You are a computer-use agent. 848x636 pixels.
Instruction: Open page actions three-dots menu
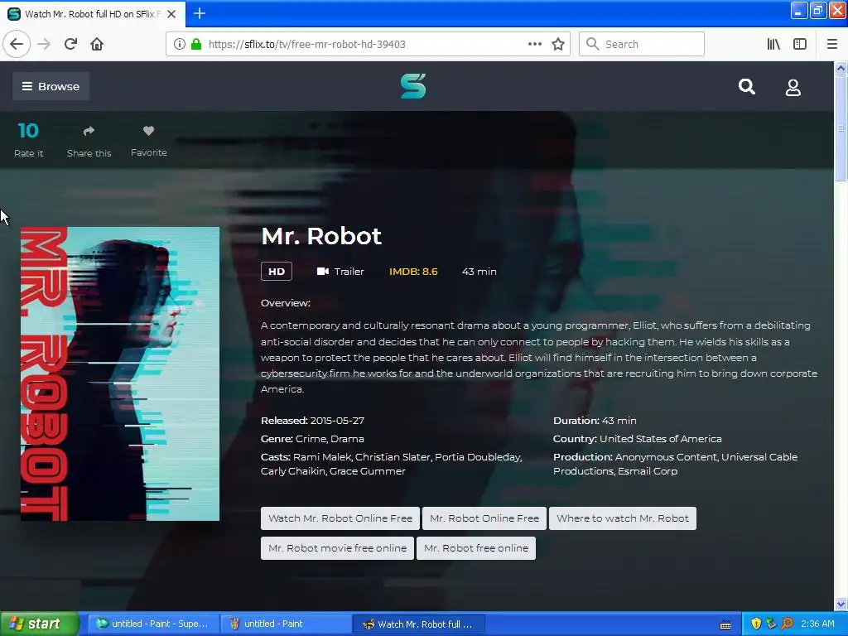point(534,44)
